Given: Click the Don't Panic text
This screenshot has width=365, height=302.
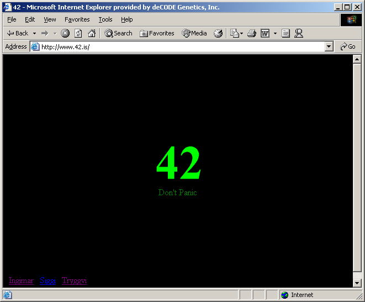Looking at the screenshot, I should pyautogui.click(x=177, y=192).
